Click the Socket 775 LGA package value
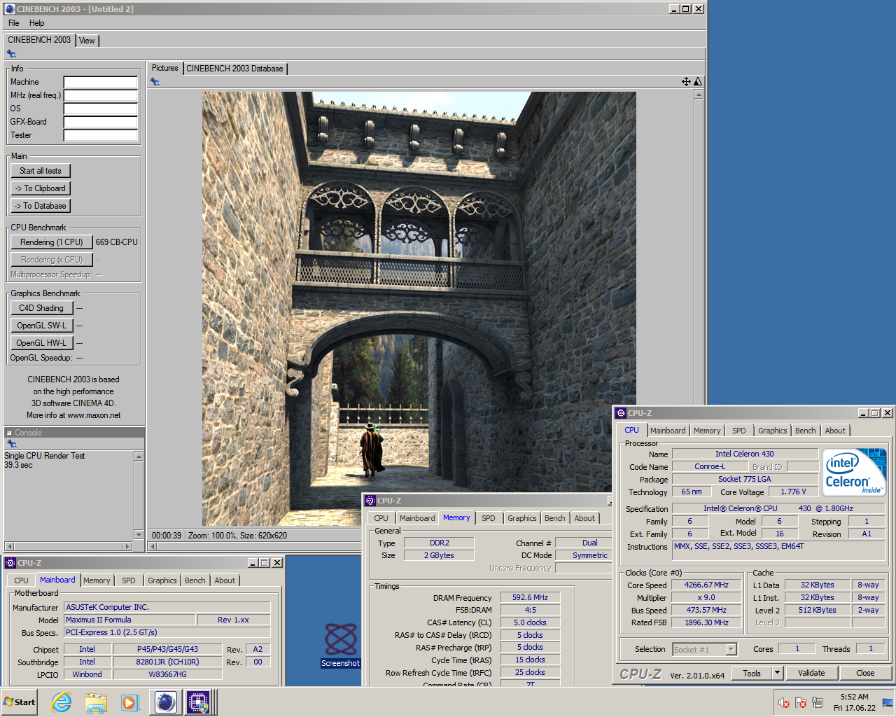Viewport: 896px width, 717px height. [745, 480]
